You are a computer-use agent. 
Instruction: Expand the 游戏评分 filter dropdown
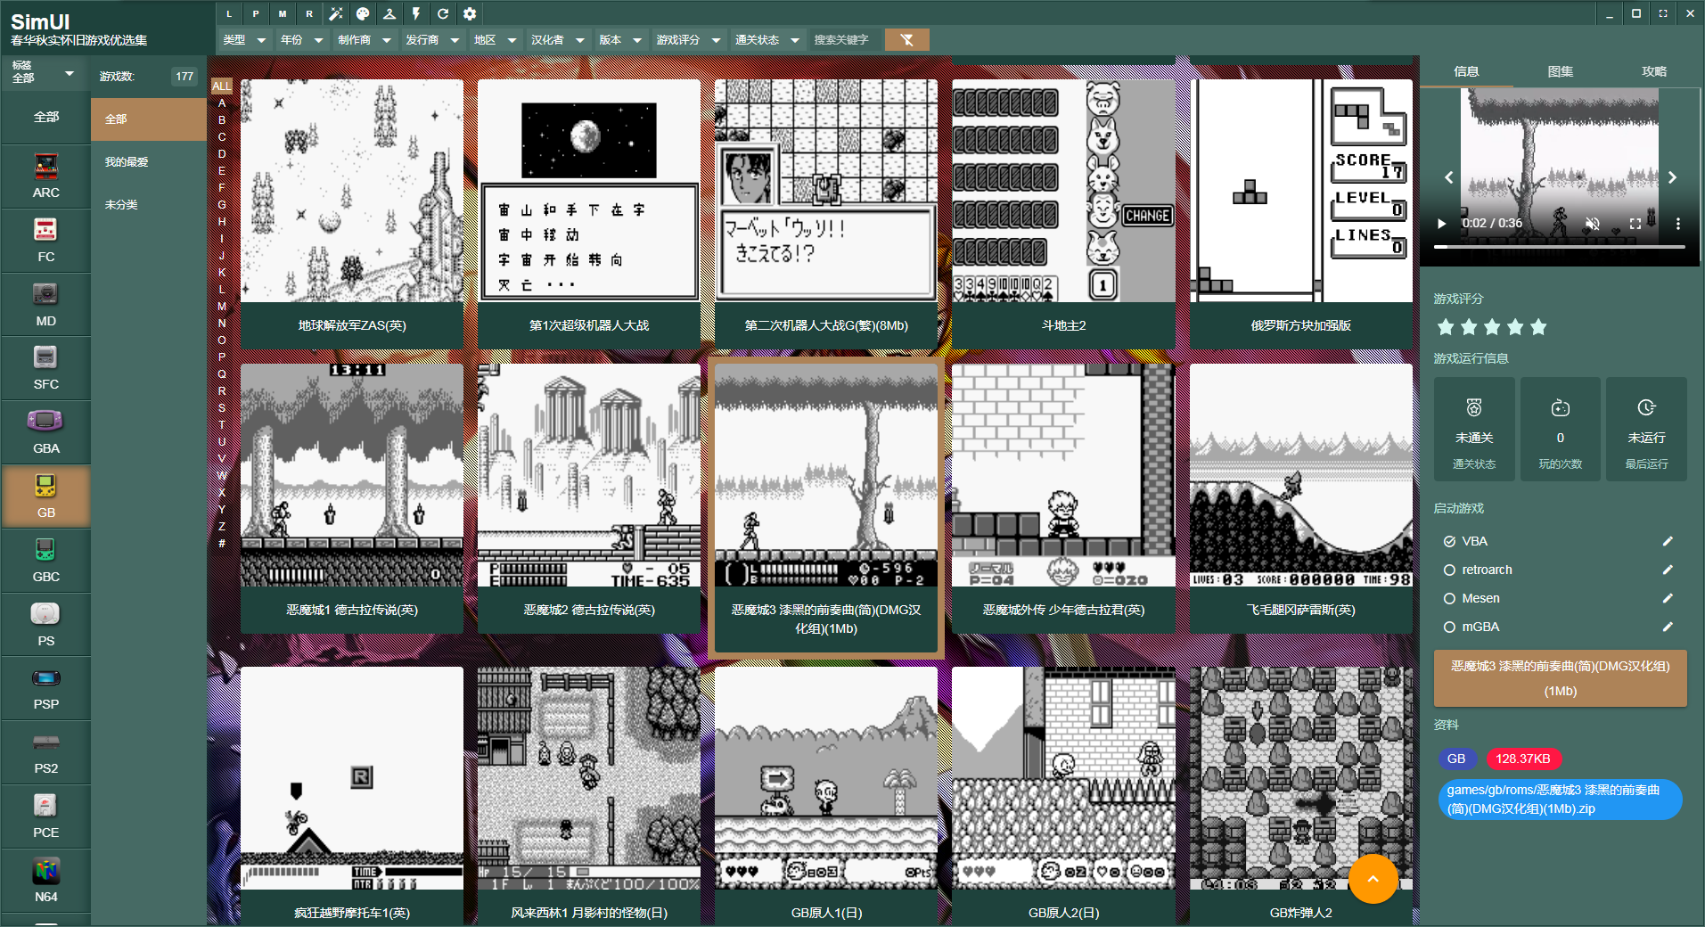[x=688, y=39]
